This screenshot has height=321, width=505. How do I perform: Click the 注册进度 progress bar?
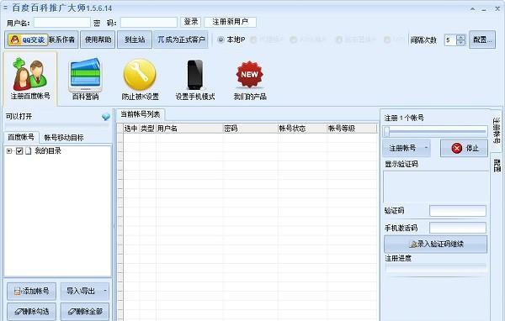(x=435, y=267)
